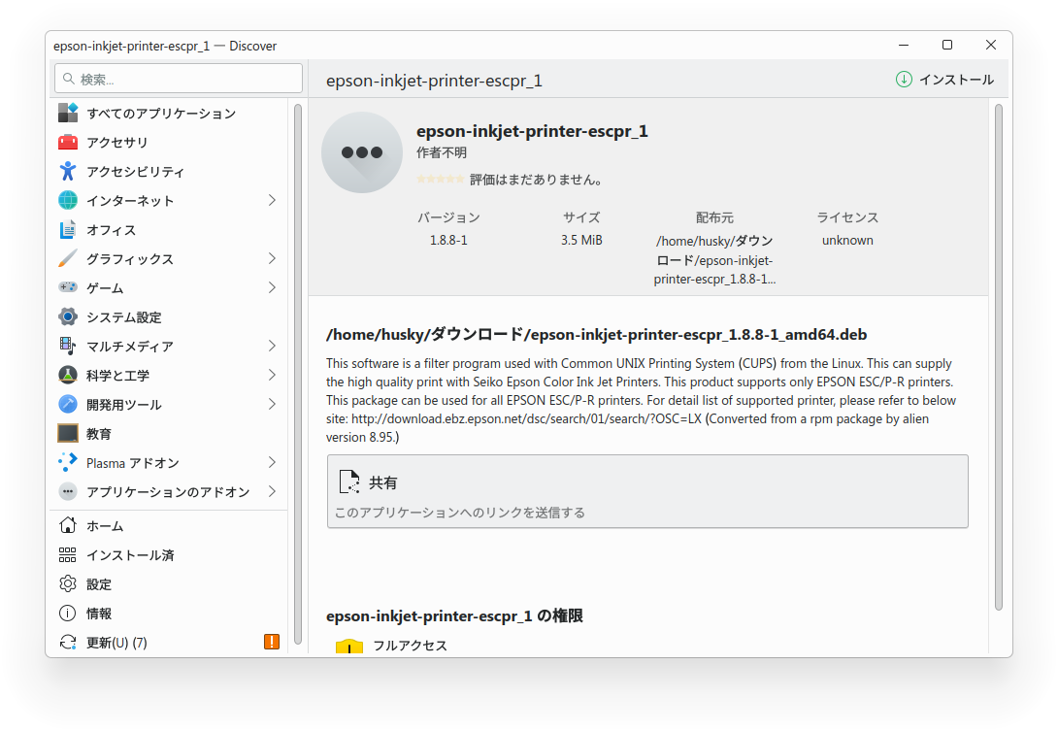Open the Office (オフィス) document icon
This screenshot has height=731, width=1058.
click(68, 229)
